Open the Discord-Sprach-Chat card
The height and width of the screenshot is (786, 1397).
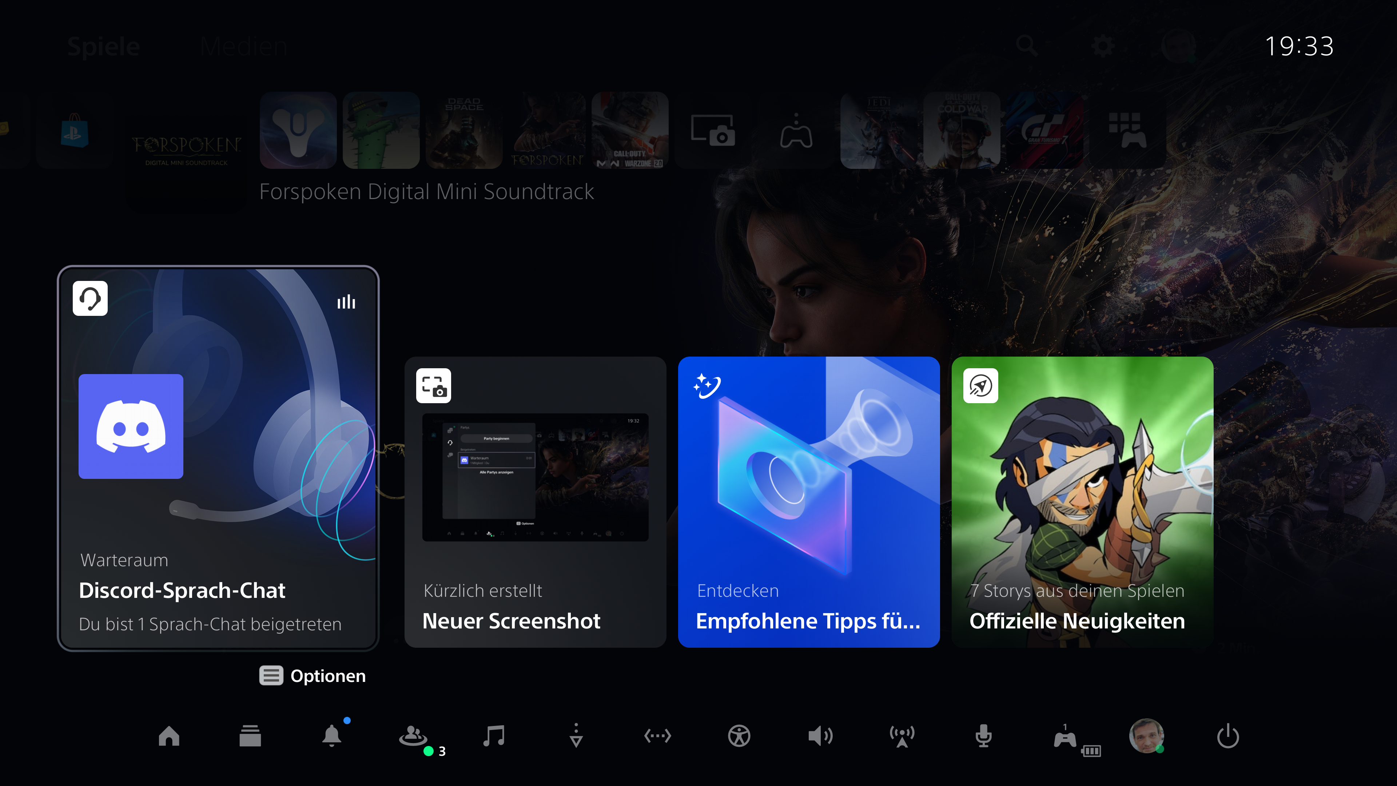click(218, 458)
